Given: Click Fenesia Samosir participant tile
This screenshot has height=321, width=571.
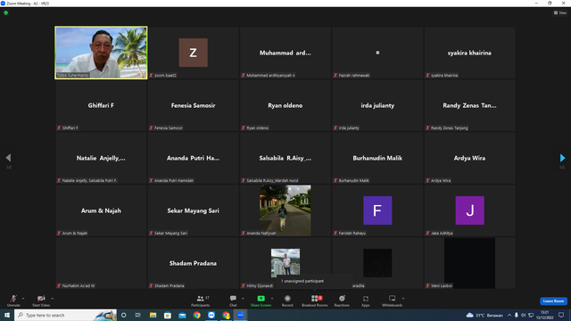Looking at the screenshot, I should pyautogui.click(x=193, y=105).
